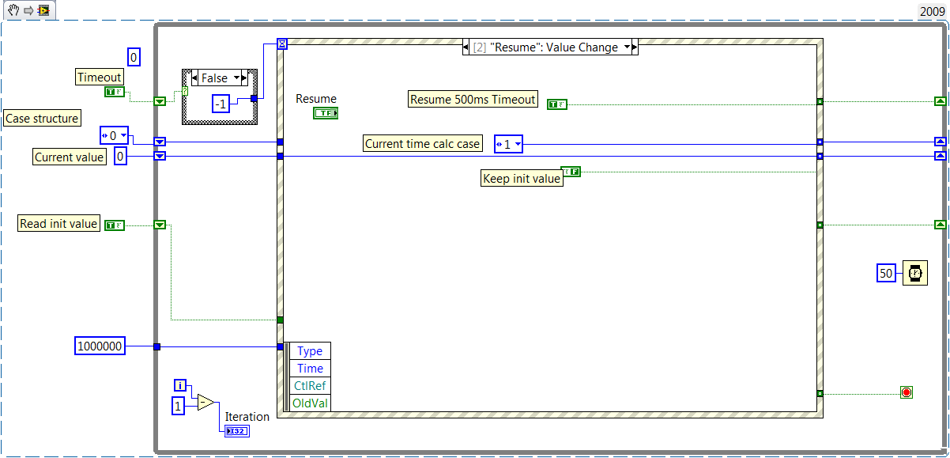Image resolution: width=950 pixels, height=458 pixels.
Task: Click the Timeout boolean constant
Action: click(114, 93)
